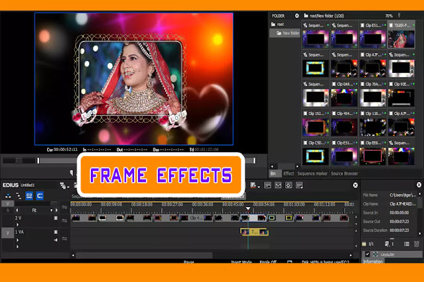Close the timeline window with X
This screenshot has height=282, width=424.
[355, 185]
